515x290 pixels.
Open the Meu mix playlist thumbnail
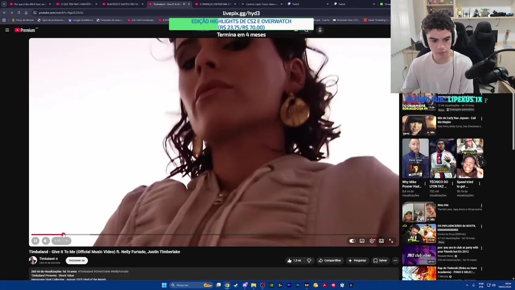point(419,213)
